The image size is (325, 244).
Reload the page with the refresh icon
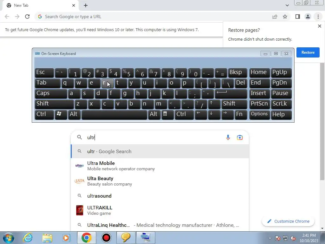pyautogui.click(x=27, y=17)
